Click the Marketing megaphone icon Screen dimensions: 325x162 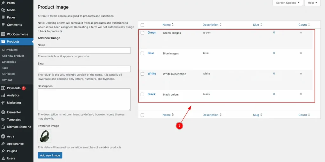[x=3, y=103]
